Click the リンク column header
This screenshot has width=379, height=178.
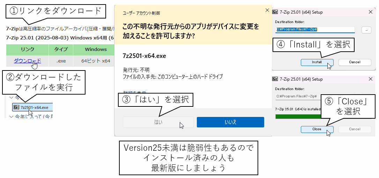(x=27, y=50)
